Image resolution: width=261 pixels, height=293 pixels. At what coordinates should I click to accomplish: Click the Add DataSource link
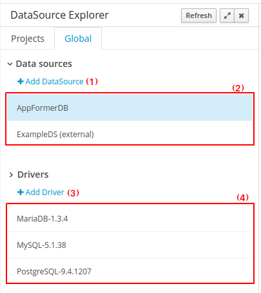50,82
